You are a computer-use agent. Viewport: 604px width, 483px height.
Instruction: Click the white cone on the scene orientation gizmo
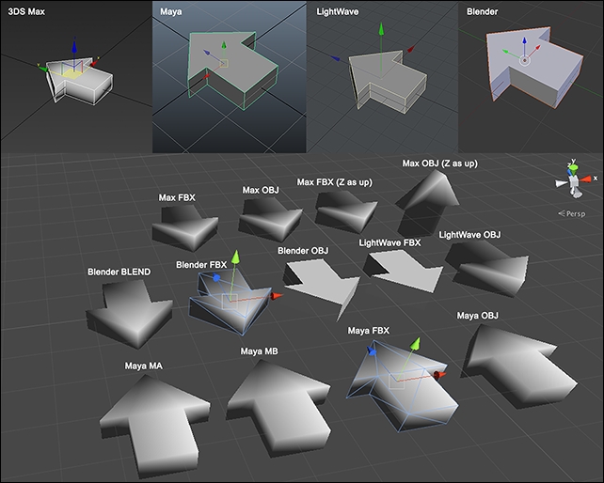[x=561, y=183]
